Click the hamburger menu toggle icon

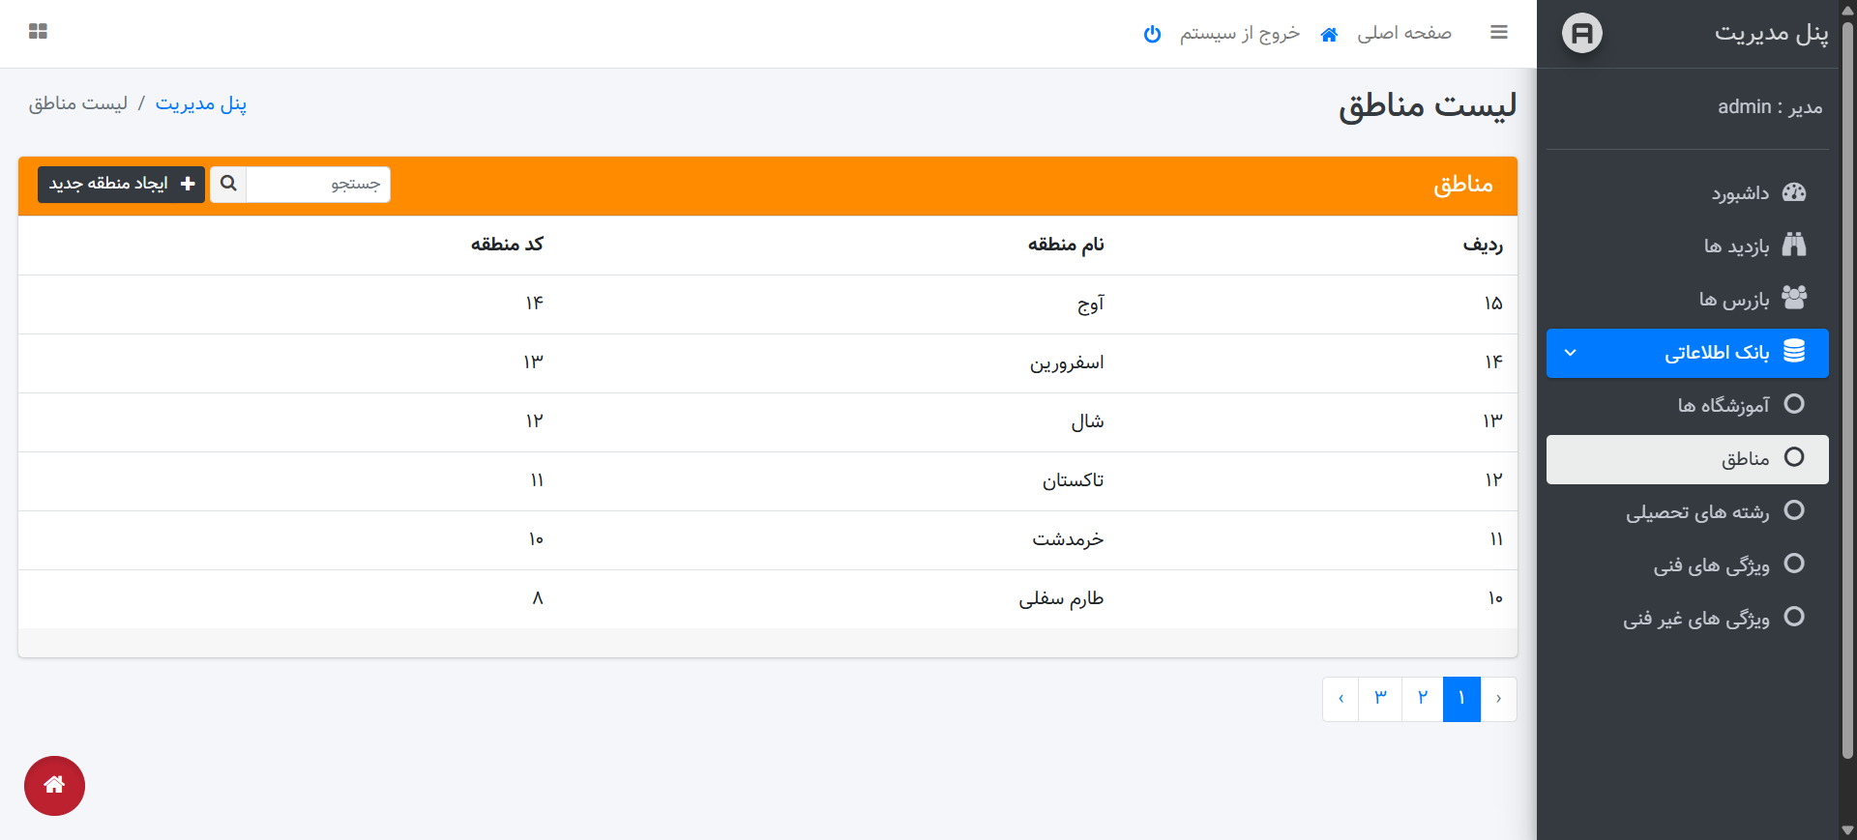(1498, 33)
